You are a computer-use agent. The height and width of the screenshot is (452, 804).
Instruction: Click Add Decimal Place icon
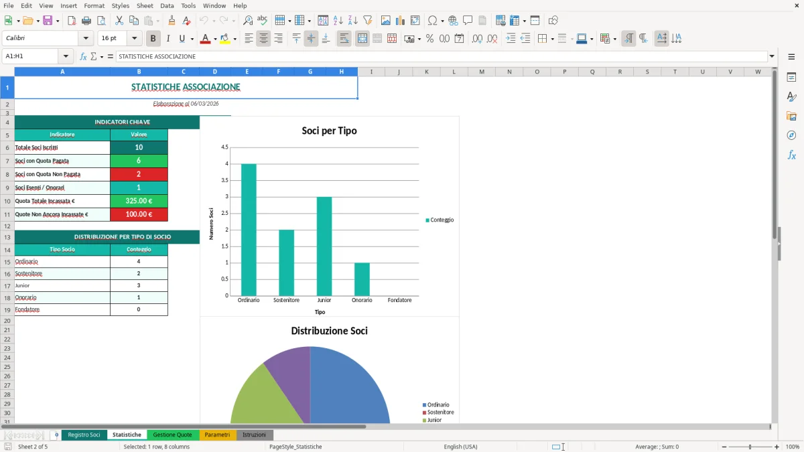pyautogui.click(x=478, y=39)
